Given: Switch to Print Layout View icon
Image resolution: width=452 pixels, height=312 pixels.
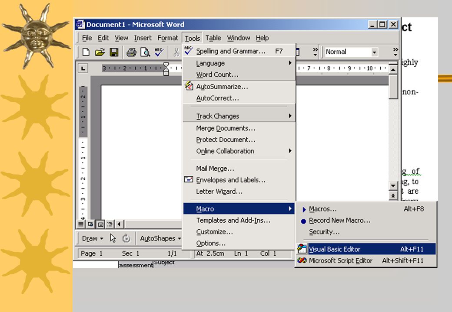Looking at the screenshot, I should pos(100,224).
